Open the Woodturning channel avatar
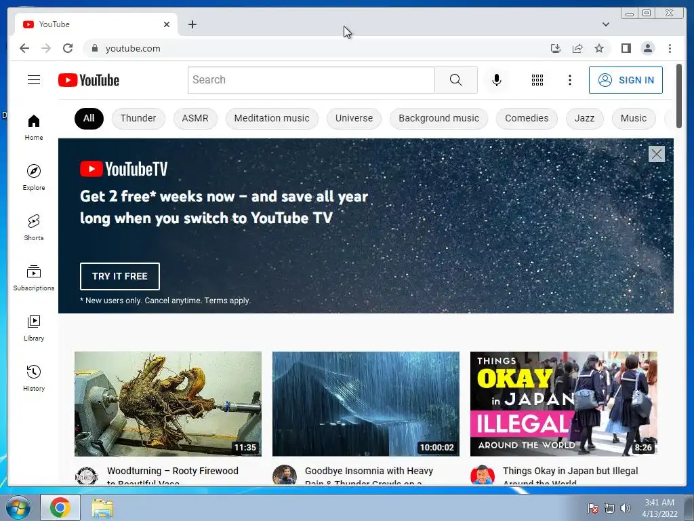 (x=86, y=476)
